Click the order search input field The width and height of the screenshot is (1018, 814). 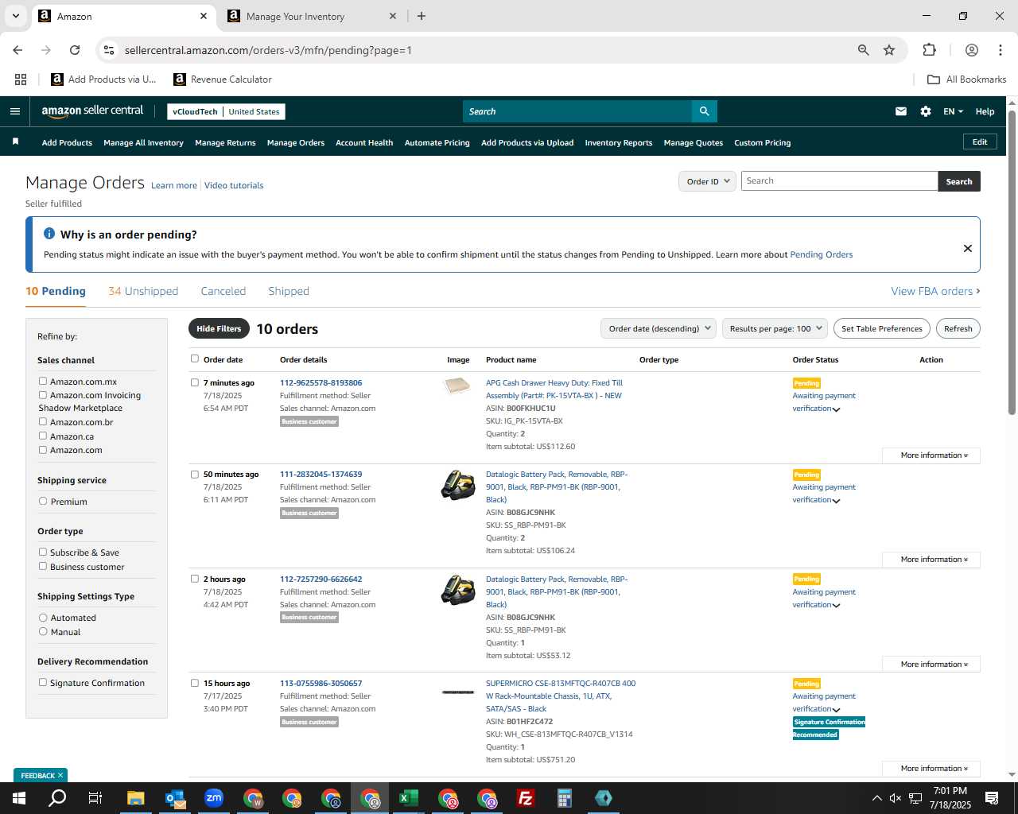(839, 181)
